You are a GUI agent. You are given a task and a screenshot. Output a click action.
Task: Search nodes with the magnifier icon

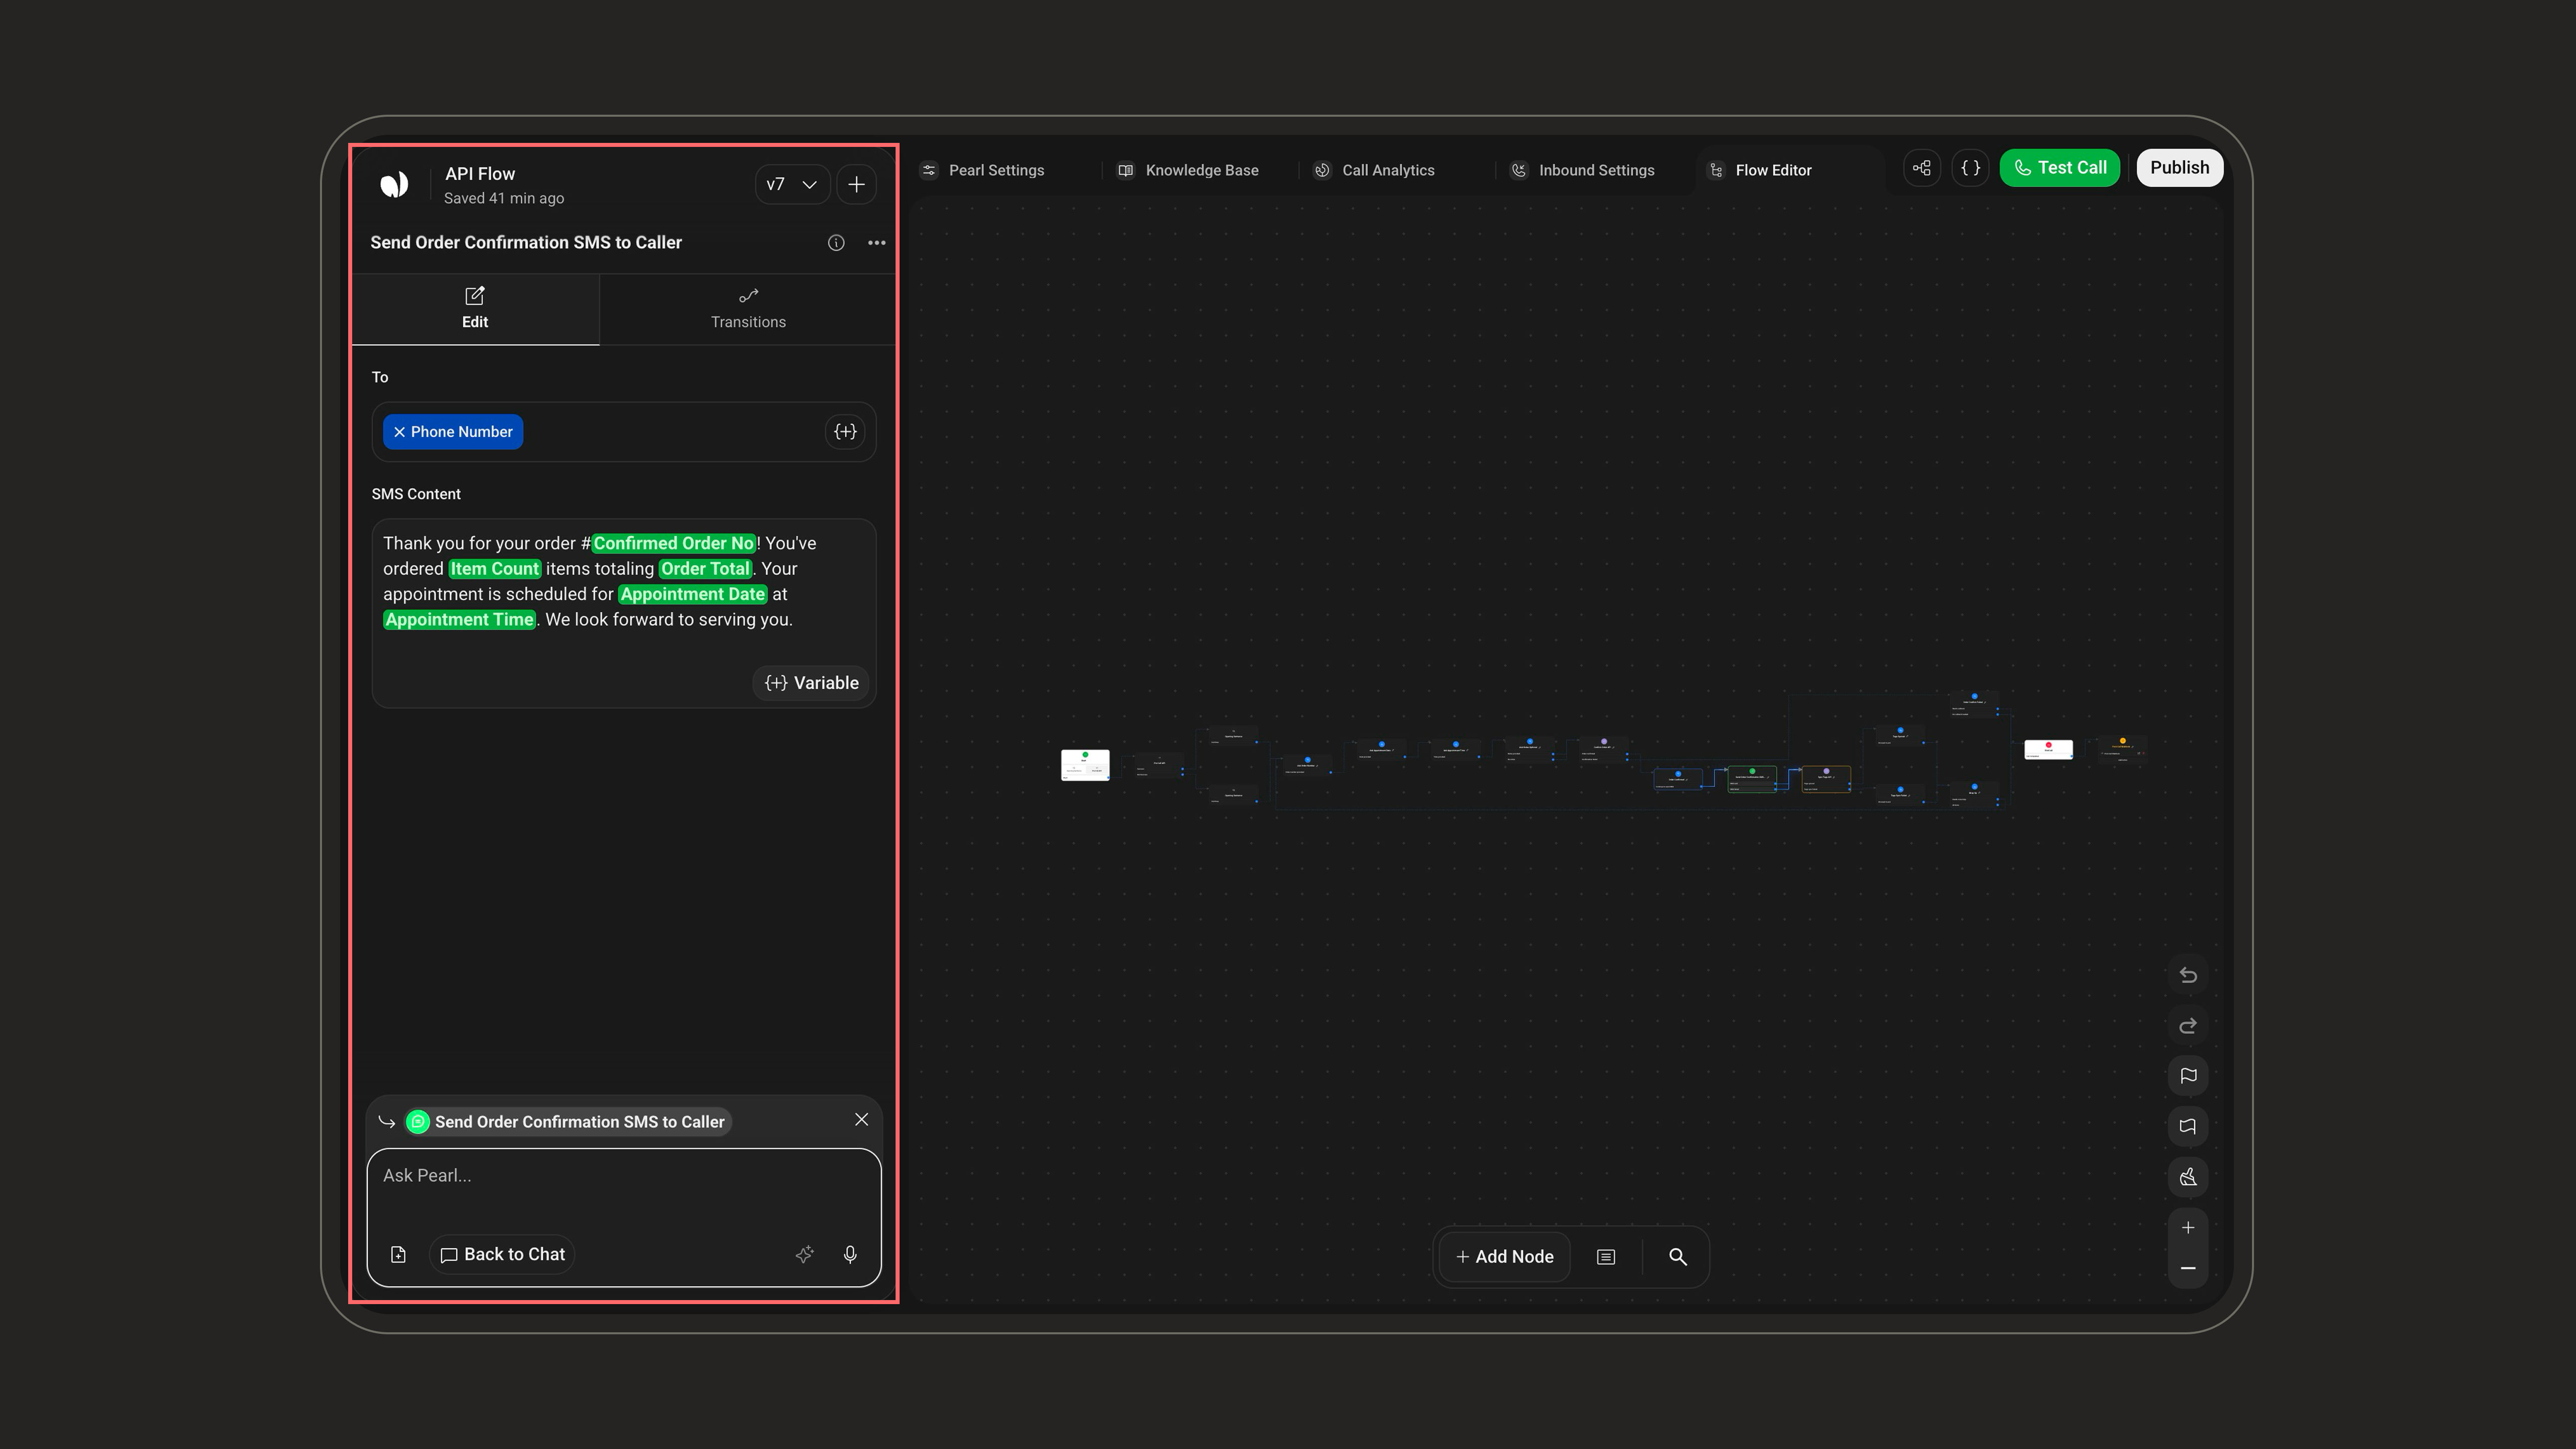(1678, 1257)
